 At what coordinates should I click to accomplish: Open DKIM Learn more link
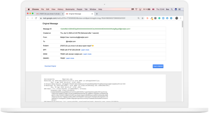[x=87, y=54]
